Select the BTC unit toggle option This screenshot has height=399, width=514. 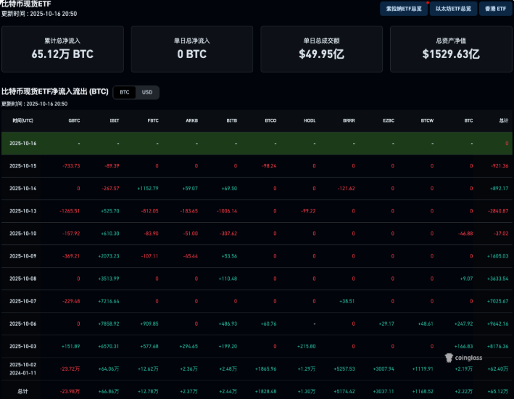click(125, 92)
